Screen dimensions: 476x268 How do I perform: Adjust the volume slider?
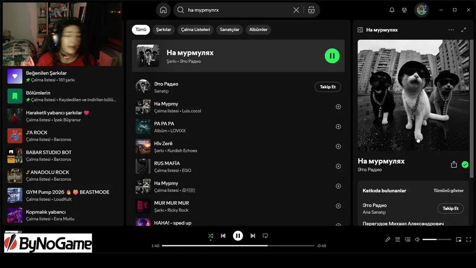437,240
